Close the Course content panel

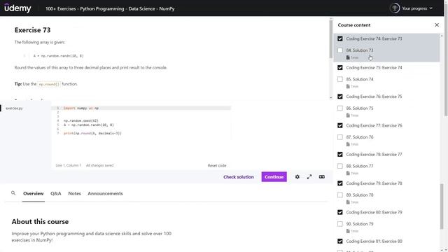[437, 25]
